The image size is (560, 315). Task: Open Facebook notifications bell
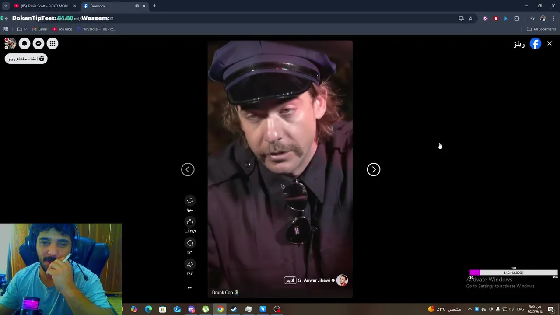(x=24, y=43)
